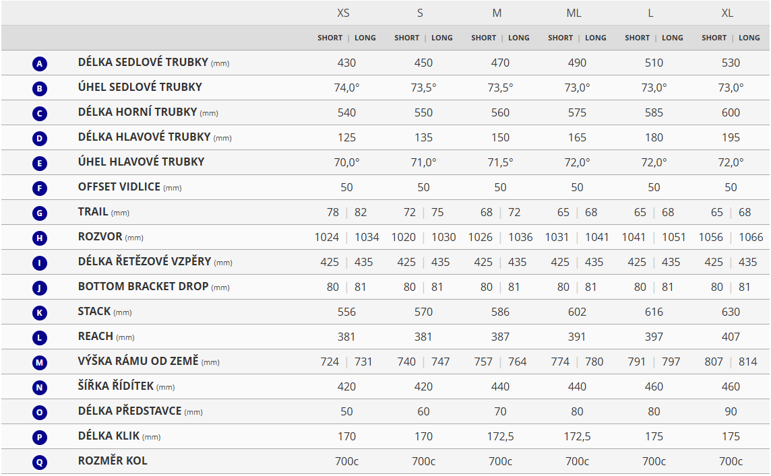
Task: Click seat tube angle value 74,0°
Action: pyautogui.click(x=346, y=88)
